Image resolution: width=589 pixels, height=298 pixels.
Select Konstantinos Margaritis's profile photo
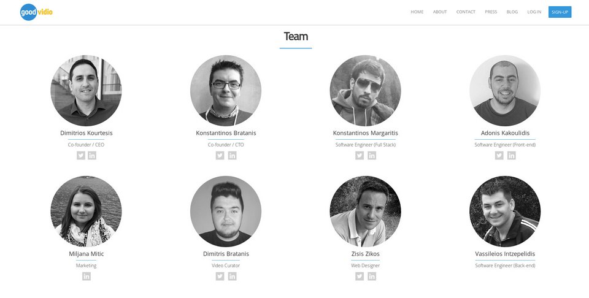tap(366, 91)
